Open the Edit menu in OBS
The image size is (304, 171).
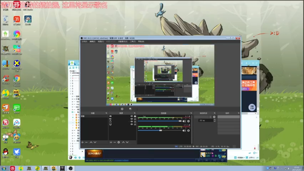92,41
